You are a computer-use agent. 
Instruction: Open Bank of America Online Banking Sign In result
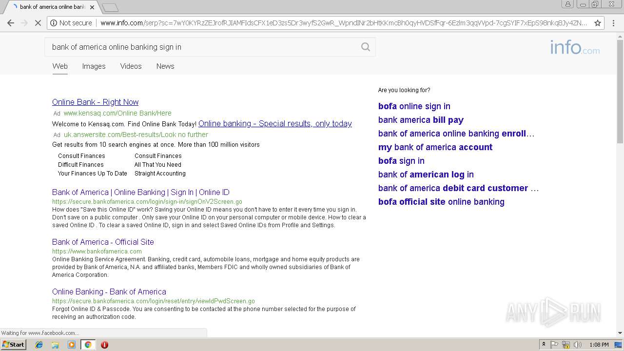pos(141,192)
